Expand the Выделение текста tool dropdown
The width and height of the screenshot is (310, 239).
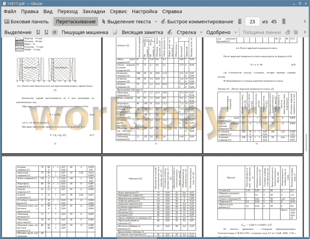[x=156, y=22]
